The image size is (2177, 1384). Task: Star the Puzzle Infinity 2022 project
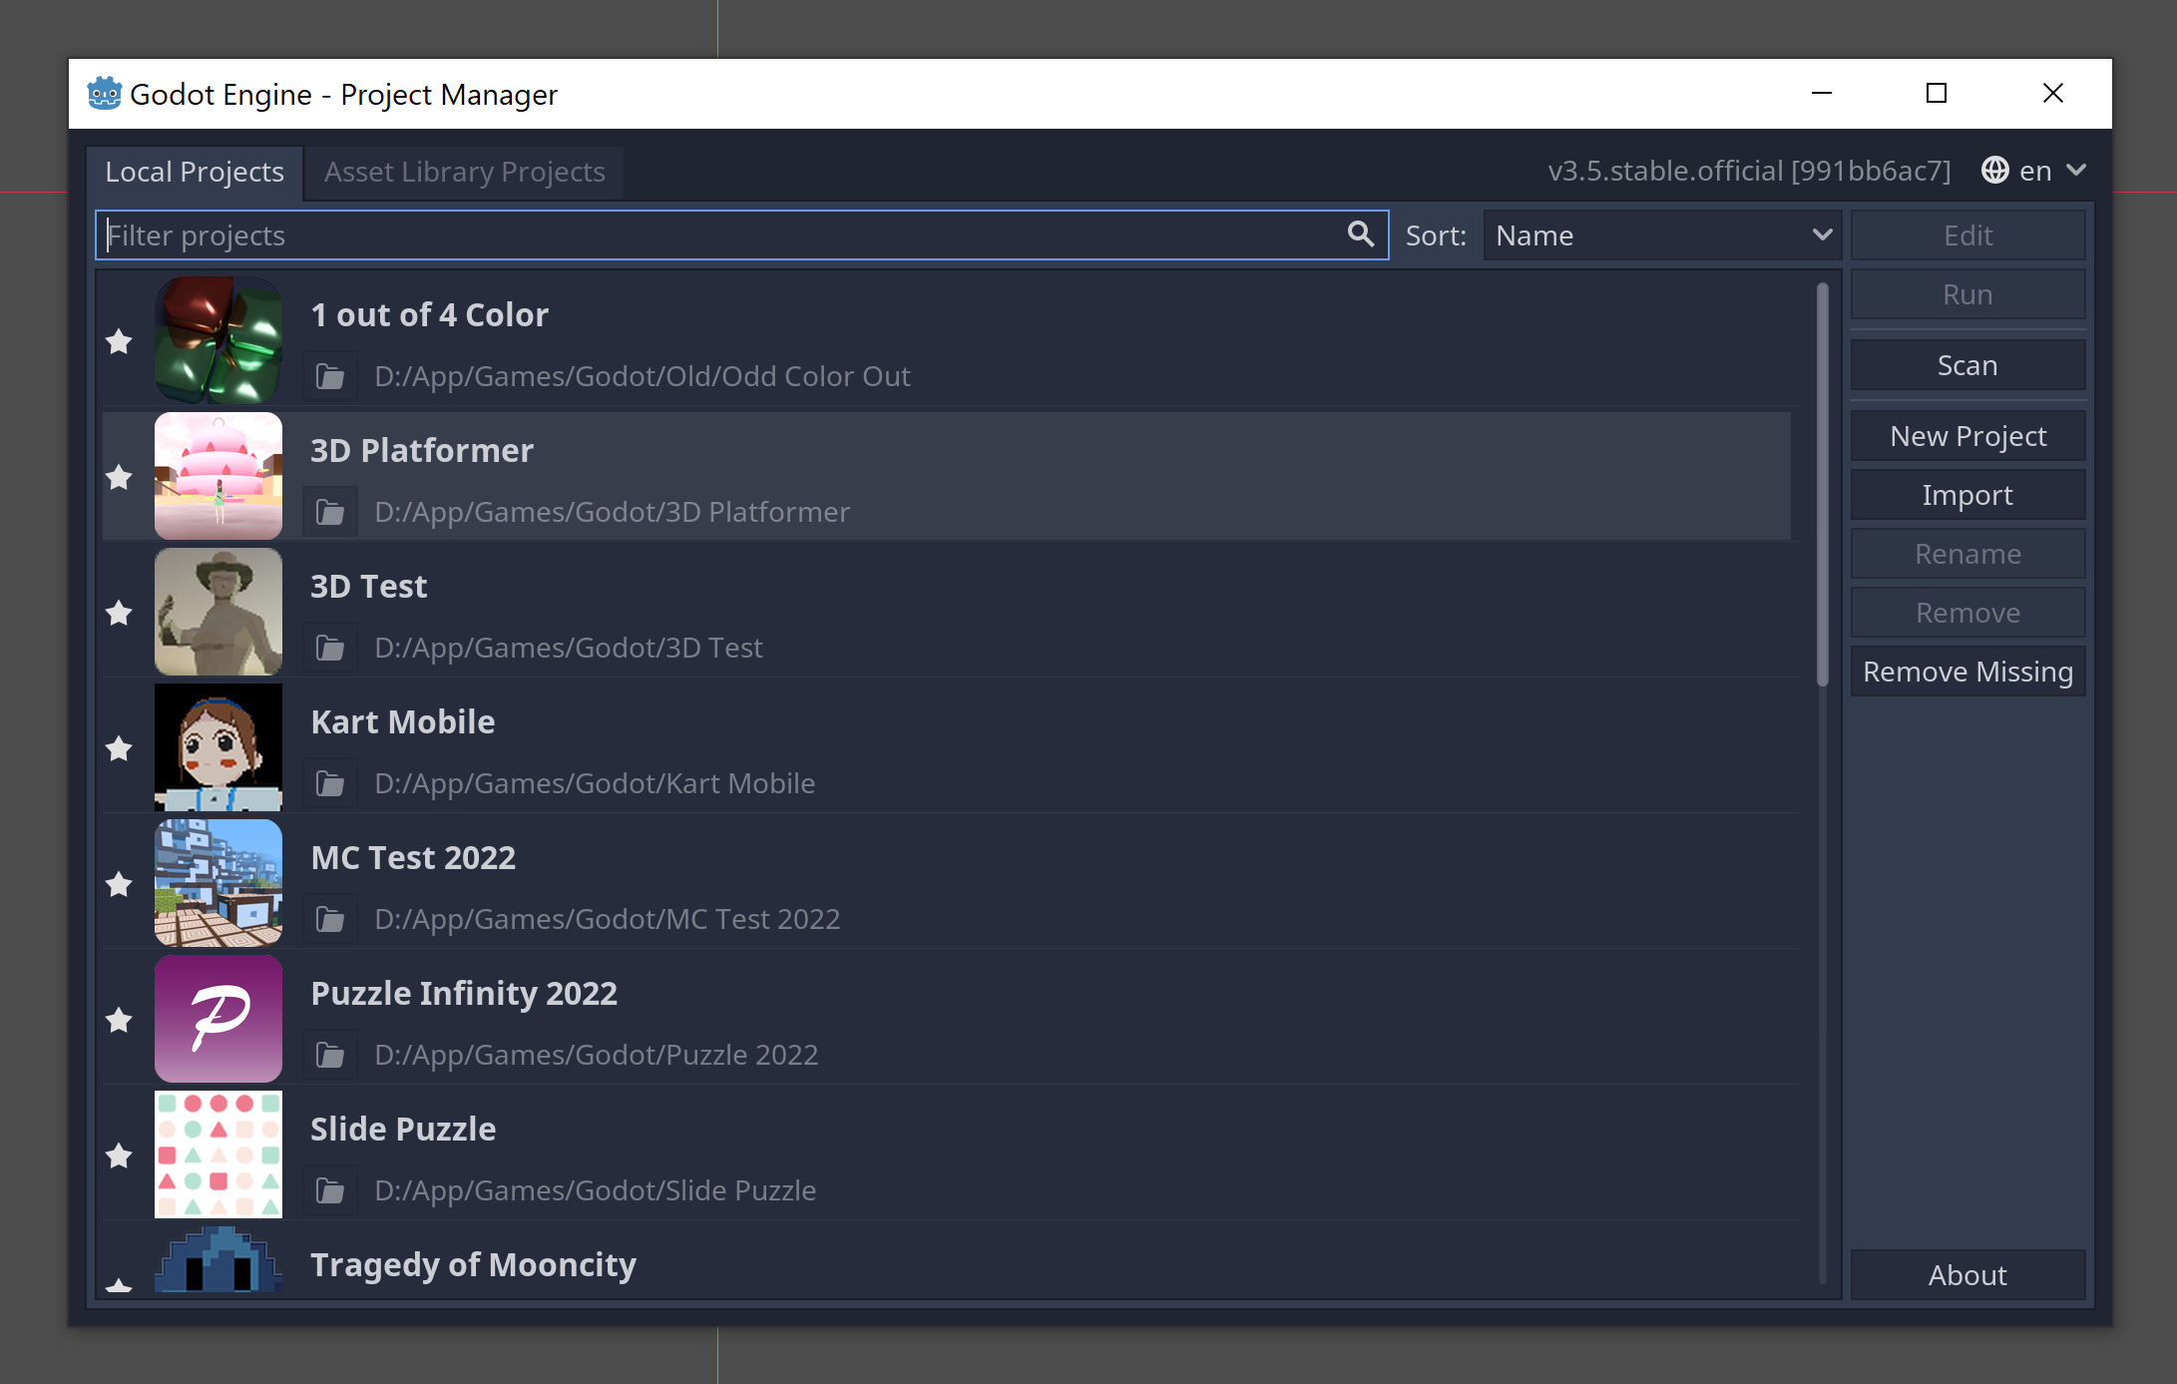coord(119,1020)
